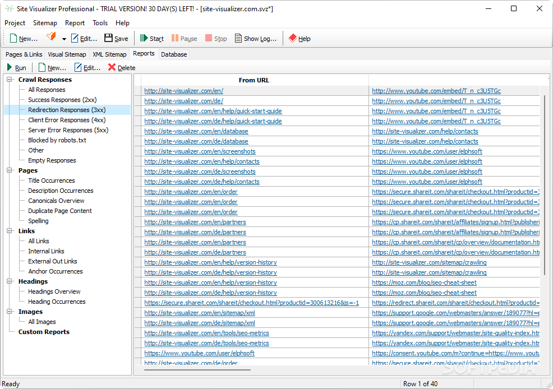Open the dropdown arrow next to the open project icon
Screen dimensions: 553x389
pyautogui.click(x=64, y=39)
